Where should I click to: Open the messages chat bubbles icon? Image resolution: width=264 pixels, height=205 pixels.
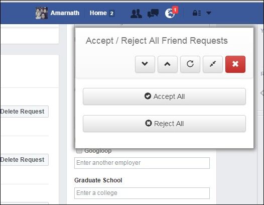pos(153,14)
